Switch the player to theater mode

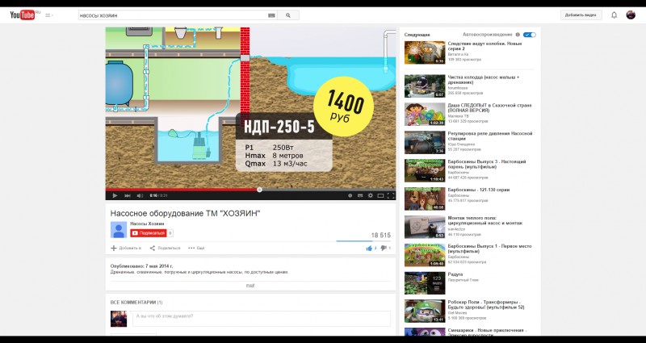pos(380,195)
